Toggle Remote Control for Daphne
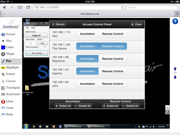 113,71
